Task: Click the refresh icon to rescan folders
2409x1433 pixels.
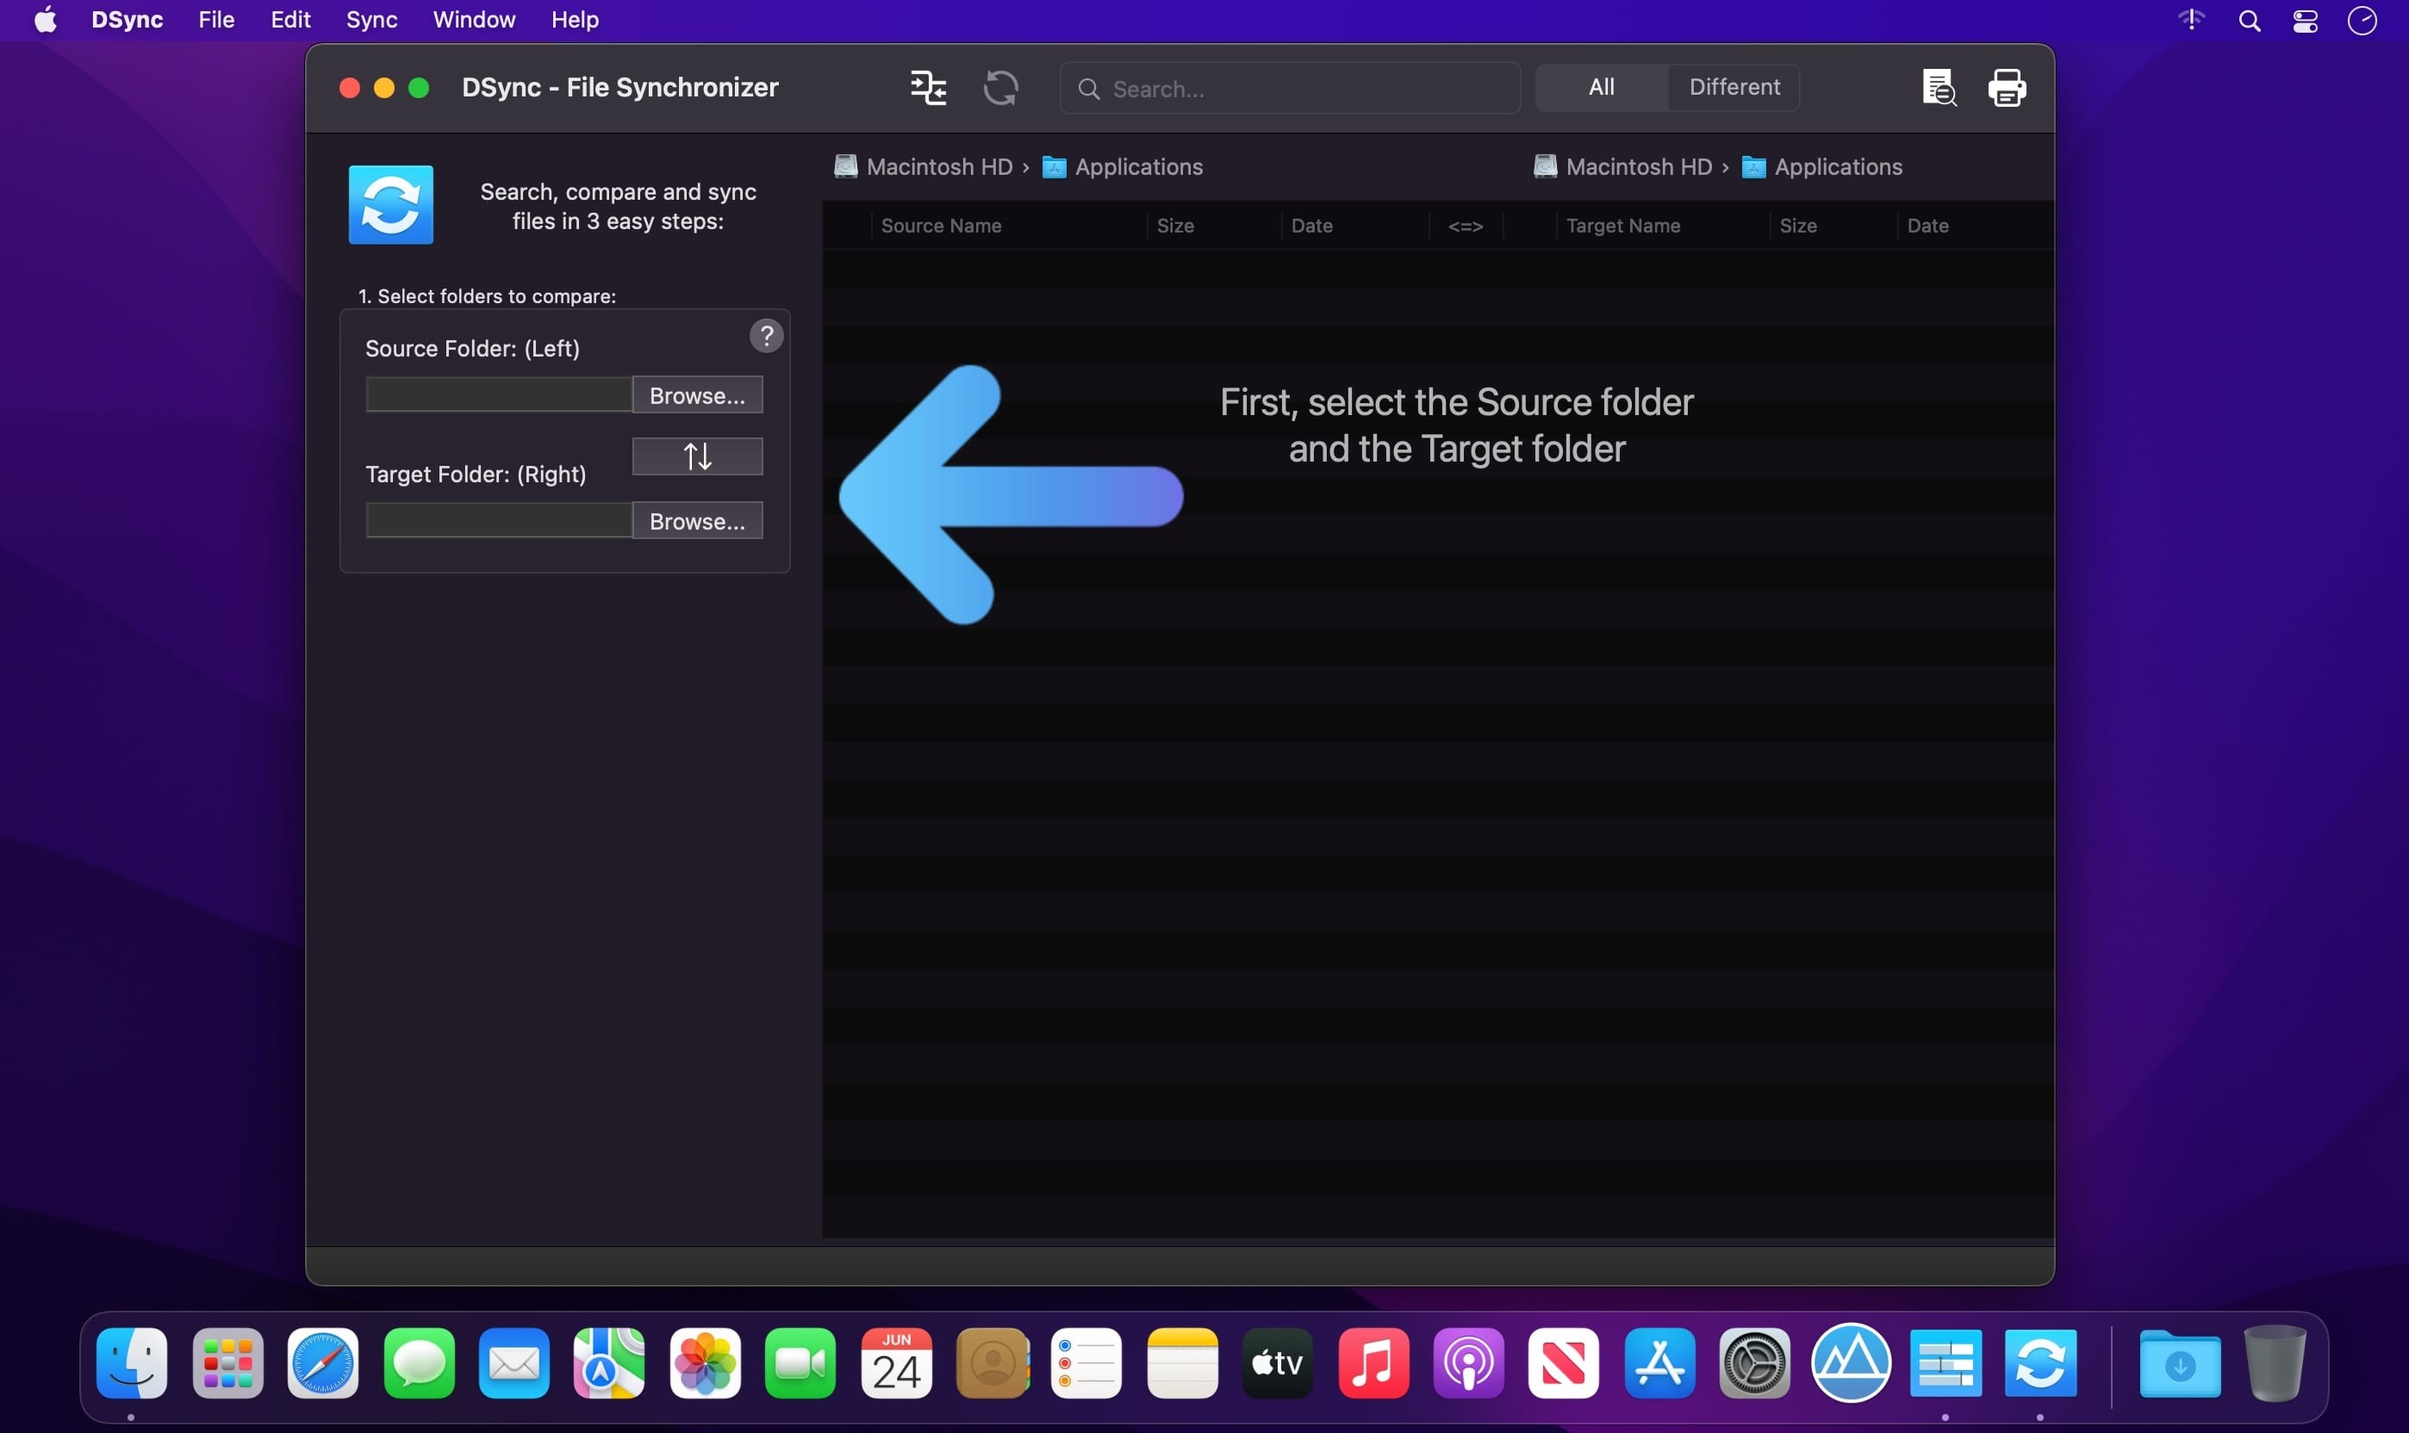Action: pyautogui.click(x=1000, y=87)
